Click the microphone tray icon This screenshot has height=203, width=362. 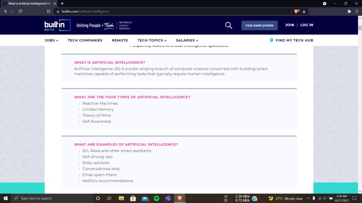[x=314, y=199]
